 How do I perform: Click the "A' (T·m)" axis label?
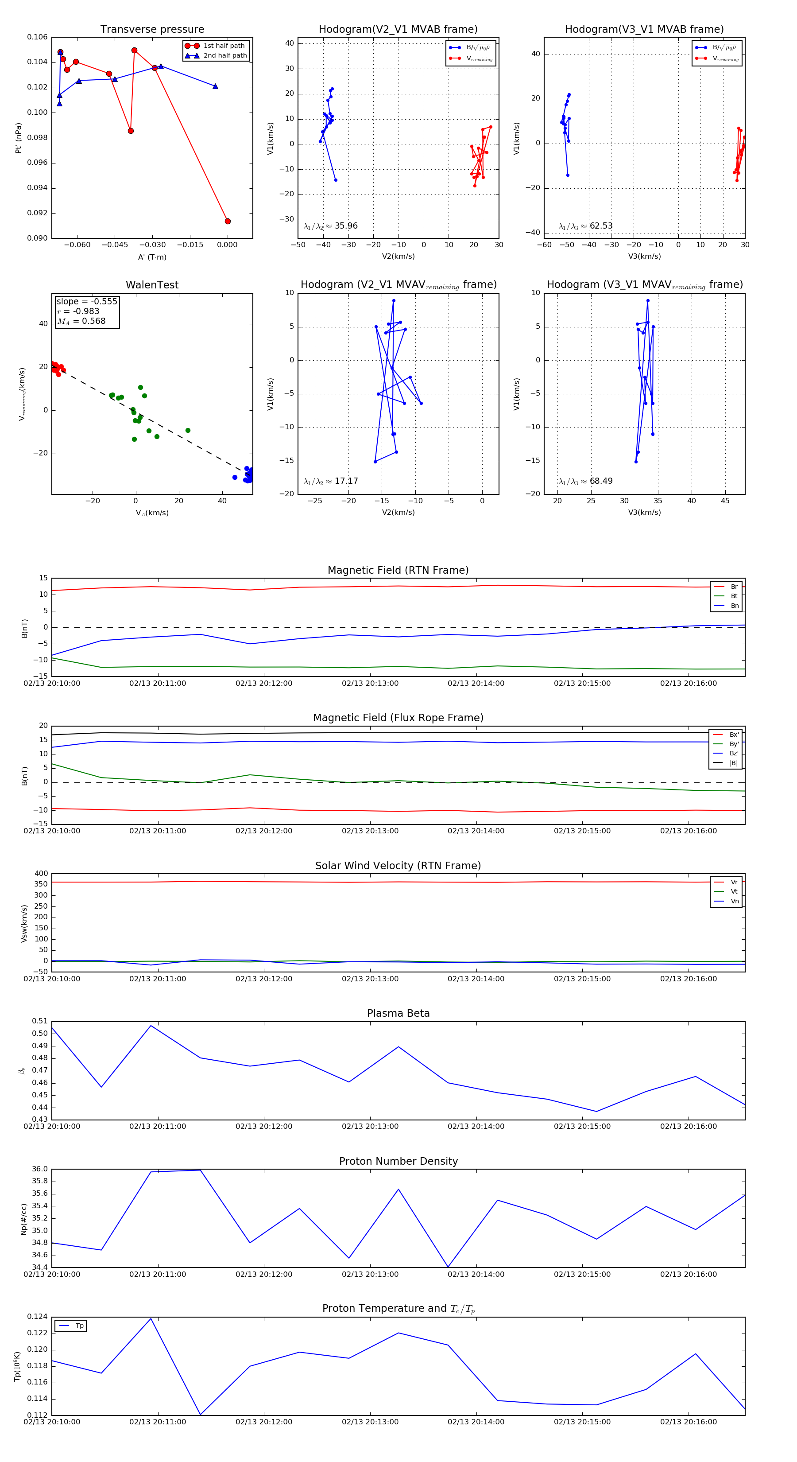pyautogui.click(x=152, y=257)
